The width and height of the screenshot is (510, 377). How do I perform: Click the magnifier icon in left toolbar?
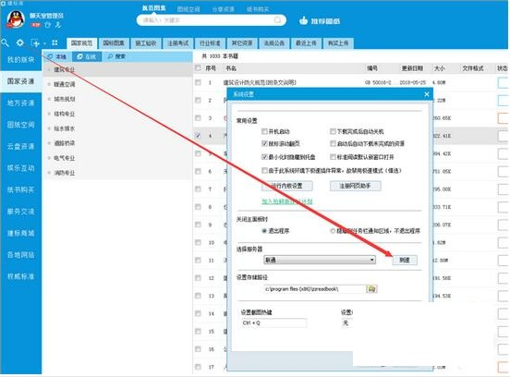pyautogui.click(x=5, y=43)
